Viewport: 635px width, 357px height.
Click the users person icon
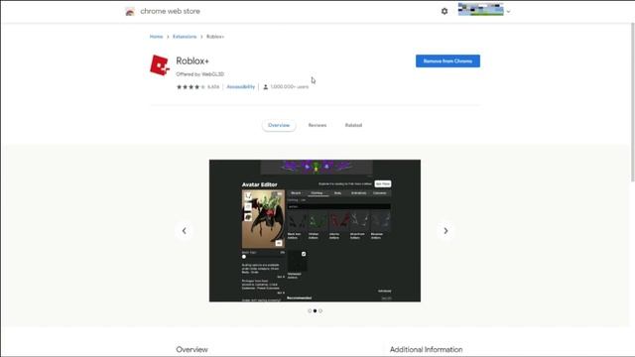[x=265, y=86]
